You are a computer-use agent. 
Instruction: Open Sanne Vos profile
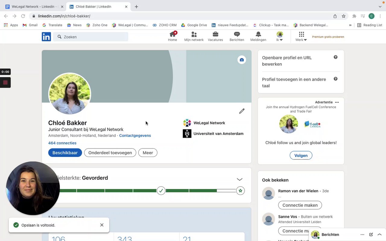point(288,217)
